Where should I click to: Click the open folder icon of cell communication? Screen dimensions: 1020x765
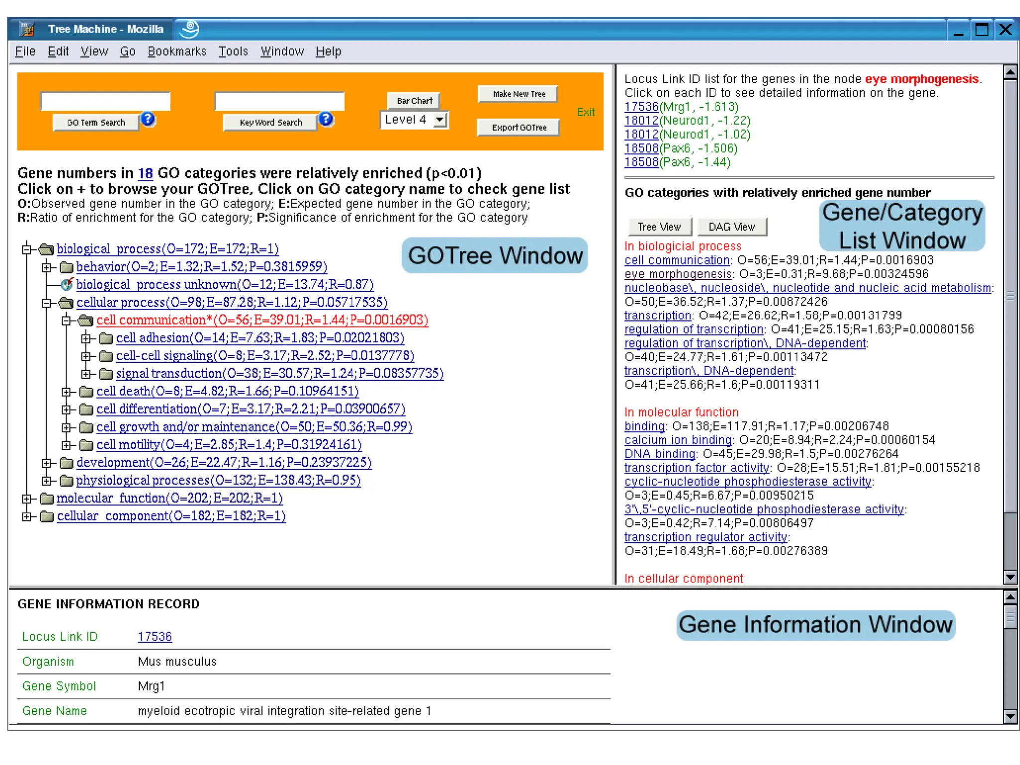coord(86,320)
